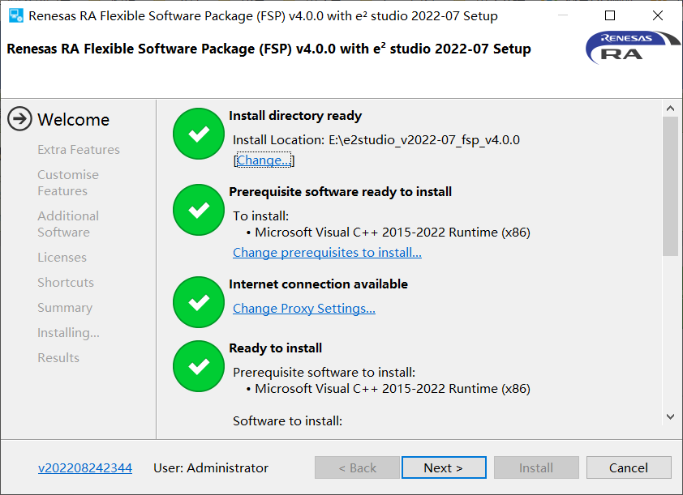Click the Welcome step arrow icon

coord(19,119)
